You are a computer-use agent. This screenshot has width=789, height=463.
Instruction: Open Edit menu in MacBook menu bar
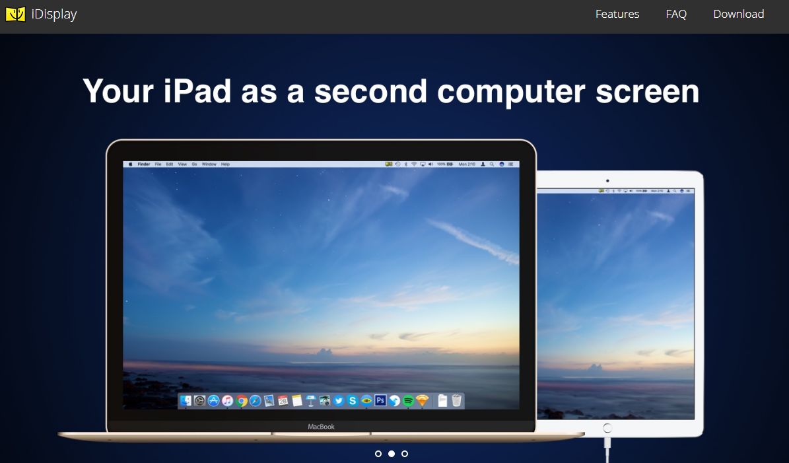click(170, 164)
